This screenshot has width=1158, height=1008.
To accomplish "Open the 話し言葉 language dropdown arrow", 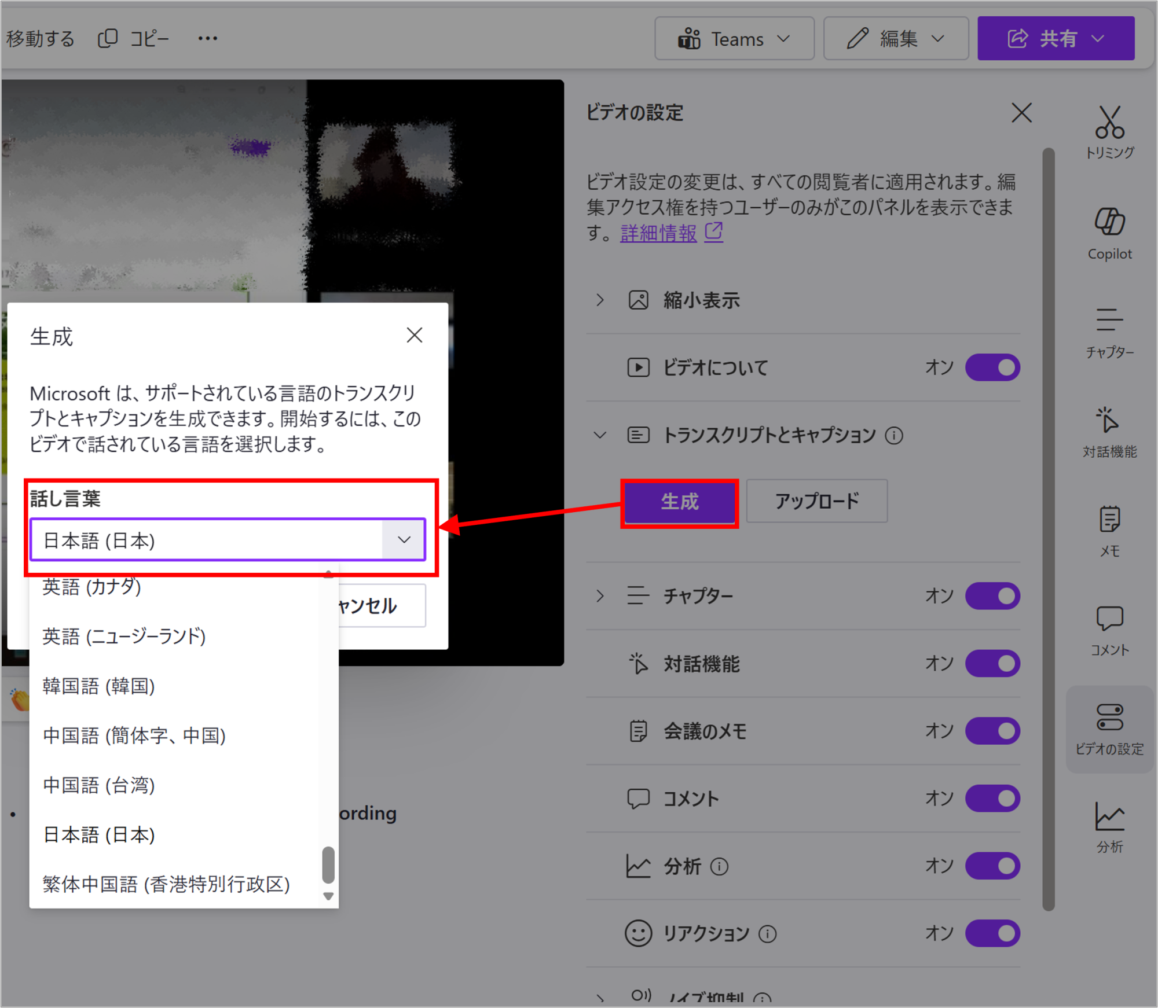I will point(404,540).
